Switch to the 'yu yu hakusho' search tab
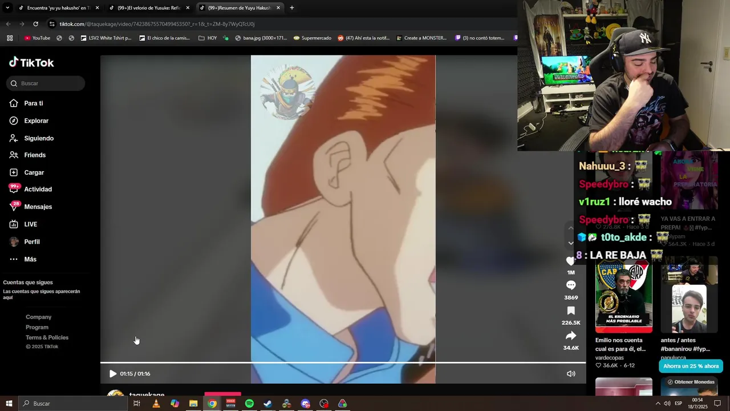Viewport: 730px width, 411px height. point(58,8)
